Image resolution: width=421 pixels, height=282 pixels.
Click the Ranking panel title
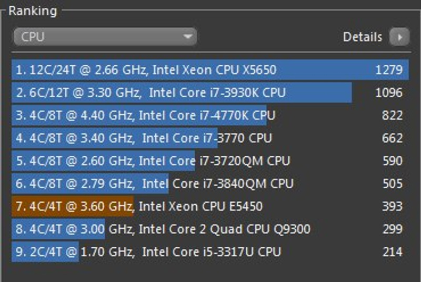tap(33, 11)
